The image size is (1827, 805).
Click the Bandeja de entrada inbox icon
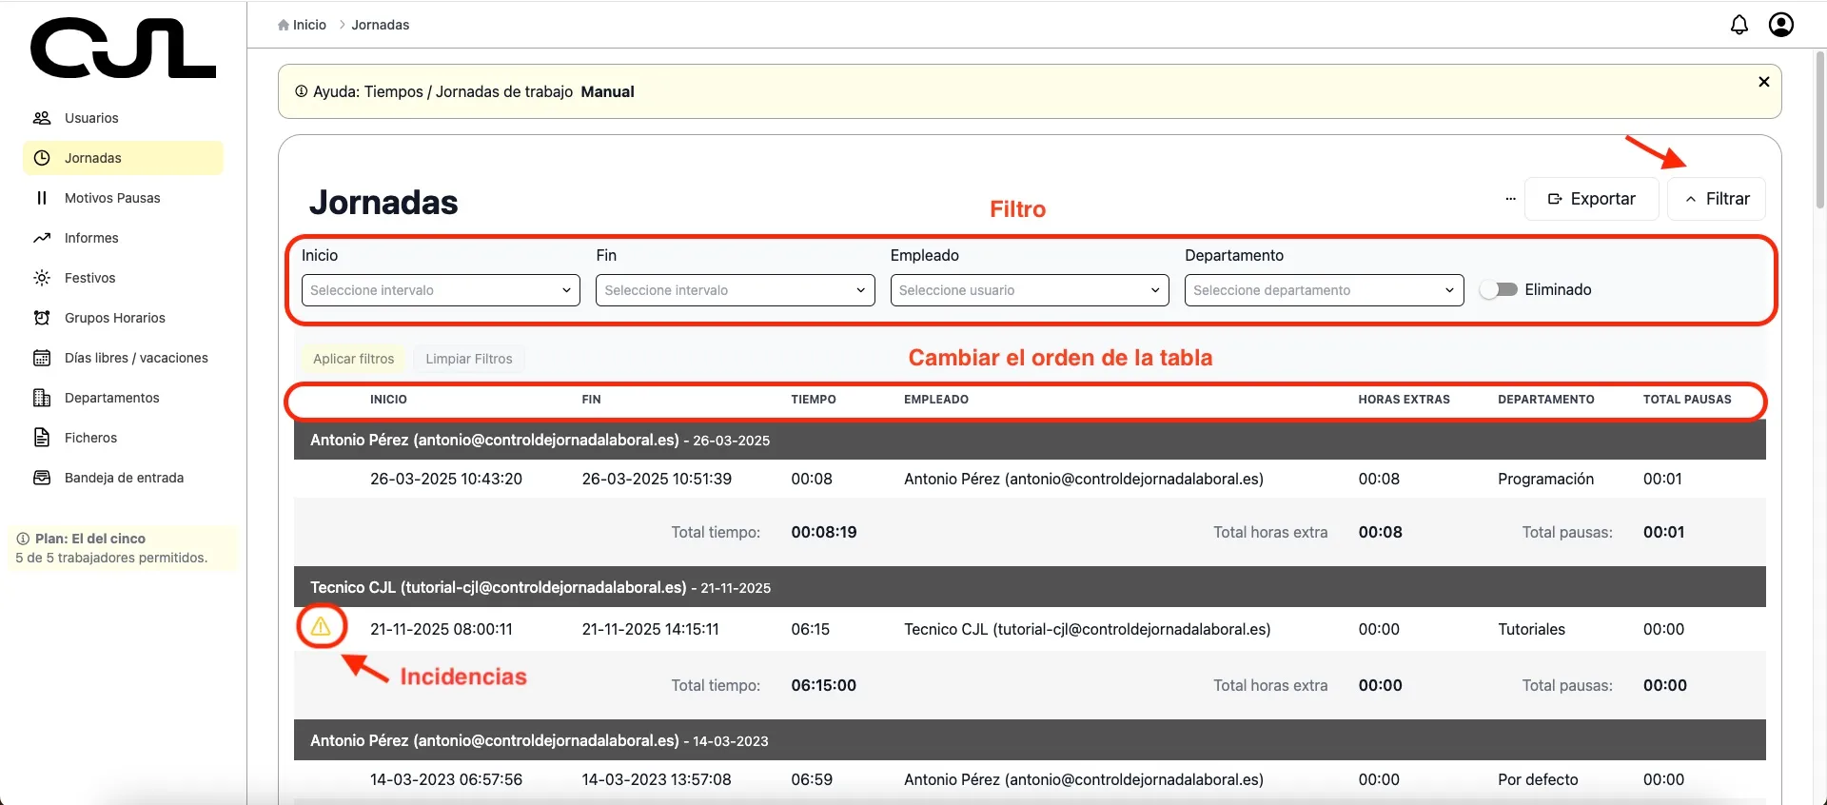pos(42,478)
